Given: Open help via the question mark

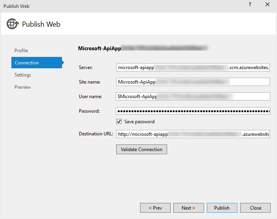Looking at the screenshot, I should pyautogui.click(x=250, y=4).
